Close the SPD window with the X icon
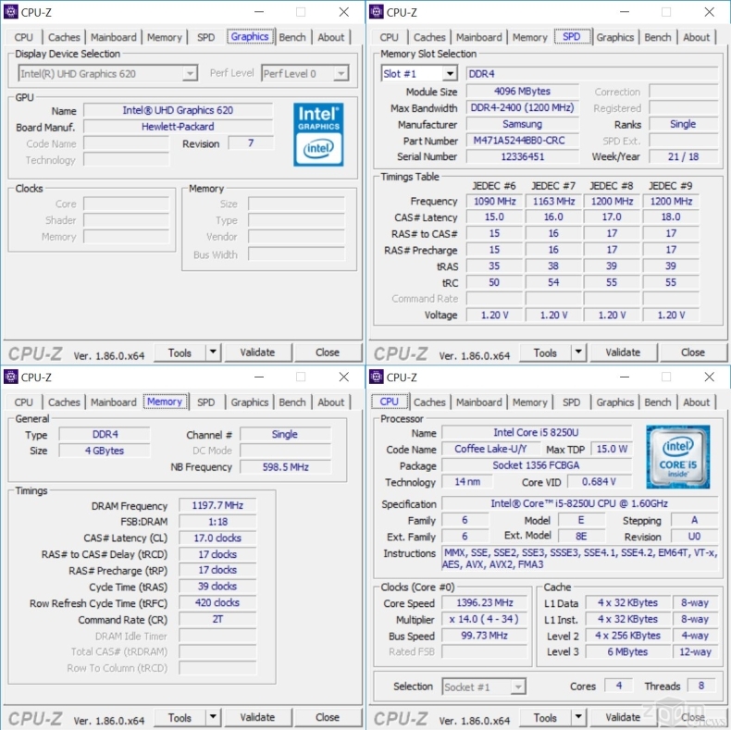The width and height of the screenshot is (731, 730). pyautogui.click(x=709, y=12)
